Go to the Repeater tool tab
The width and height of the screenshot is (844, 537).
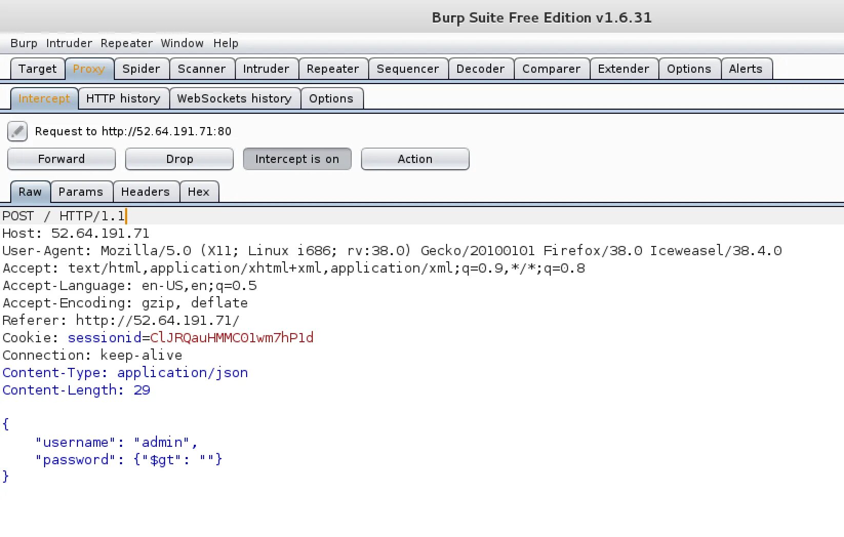click(x=333, y=69)
